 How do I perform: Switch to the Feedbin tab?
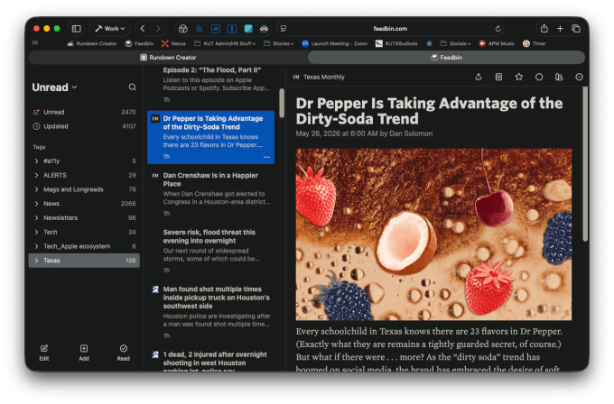446,58
